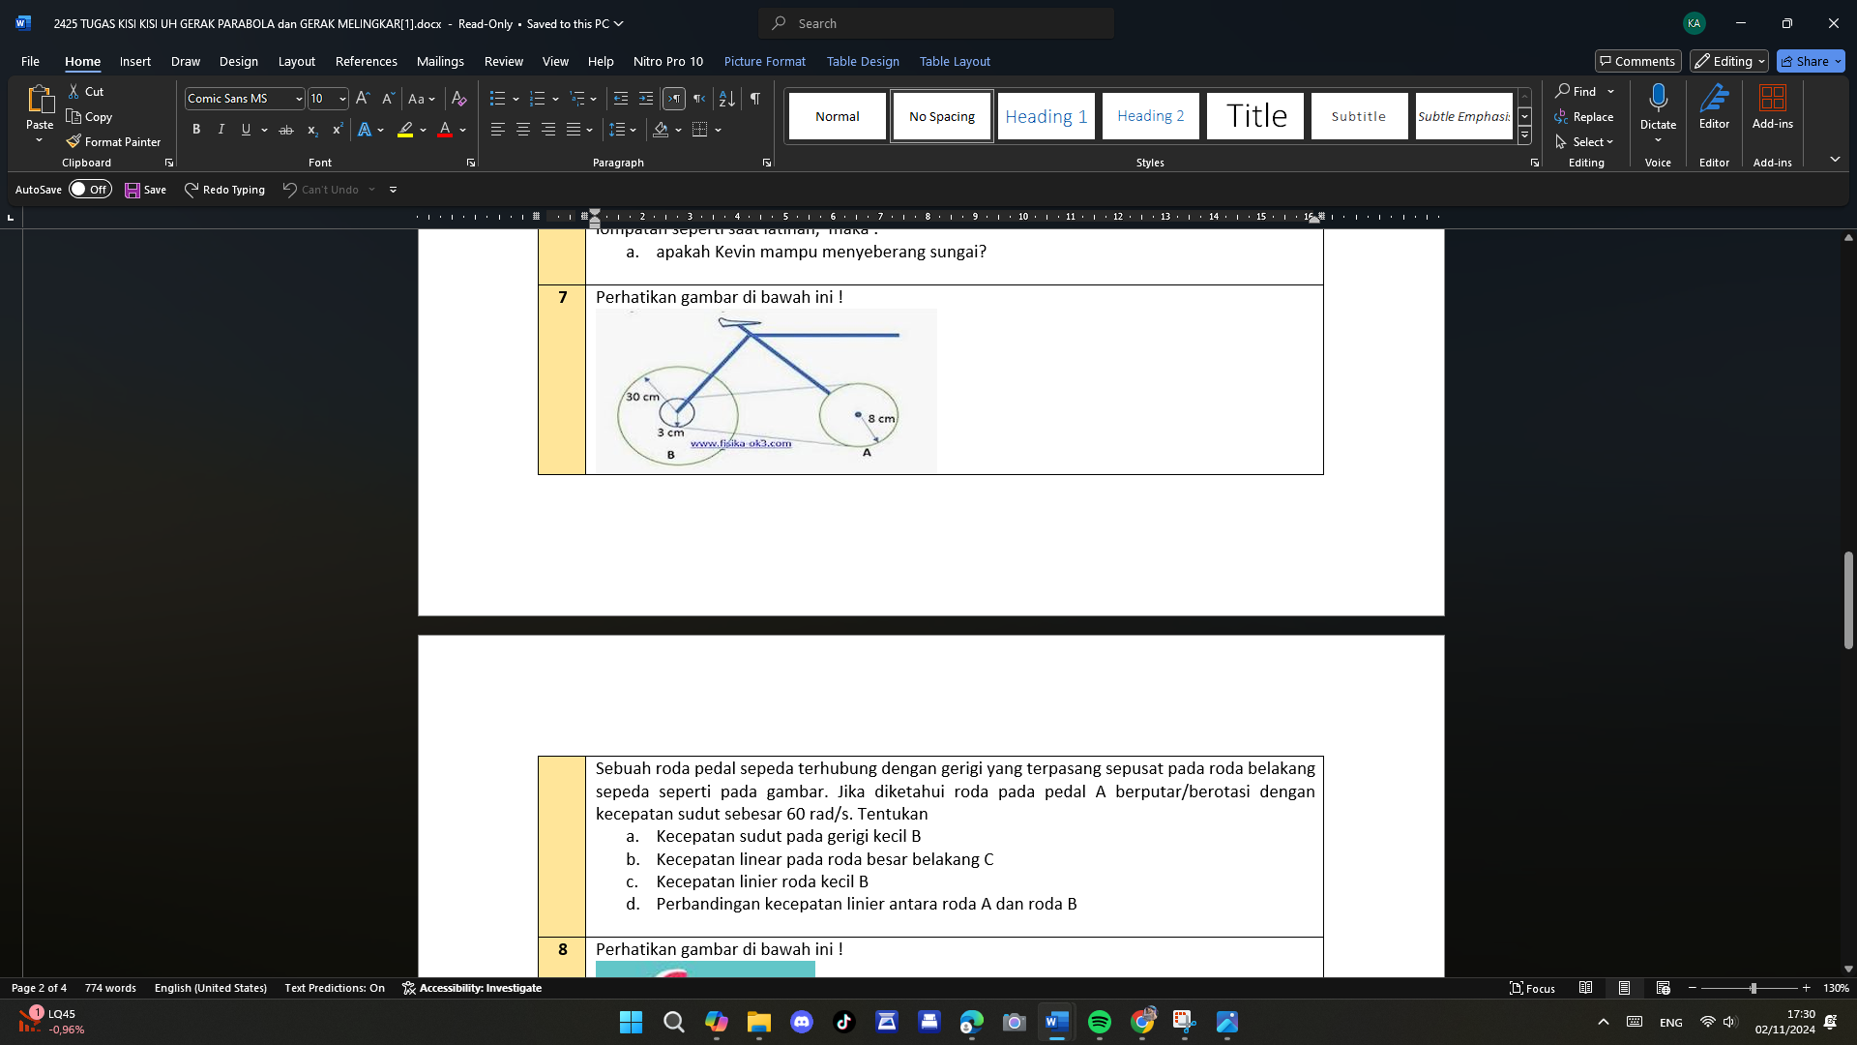Click Redo Typing
Image resolution: width=1857 pixels, height=1045 pixels.
[224, 190]
